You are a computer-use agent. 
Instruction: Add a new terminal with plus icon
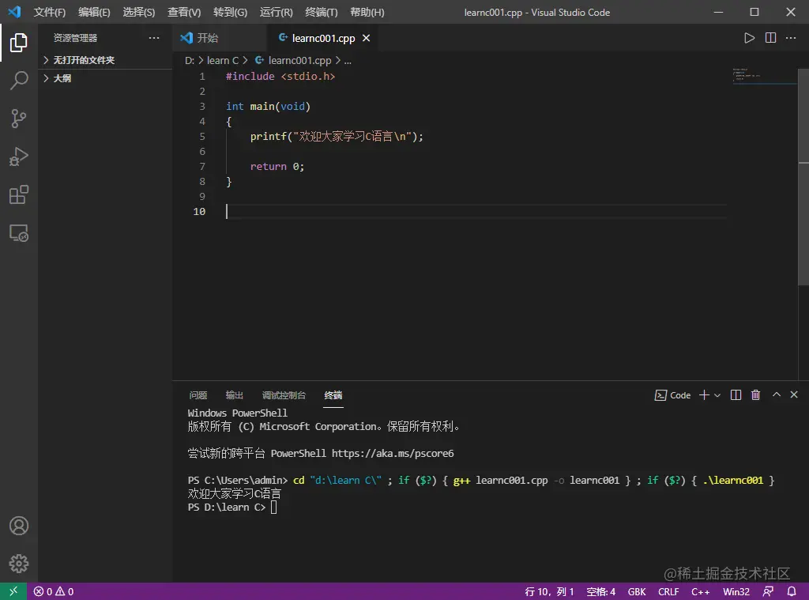point(704,395)
